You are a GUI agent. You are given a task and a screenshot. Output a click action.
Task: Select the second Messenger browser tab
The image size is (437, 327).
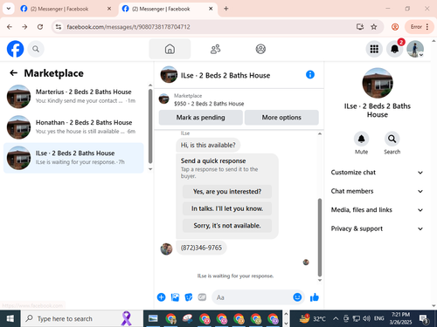[x=168, y=9]
